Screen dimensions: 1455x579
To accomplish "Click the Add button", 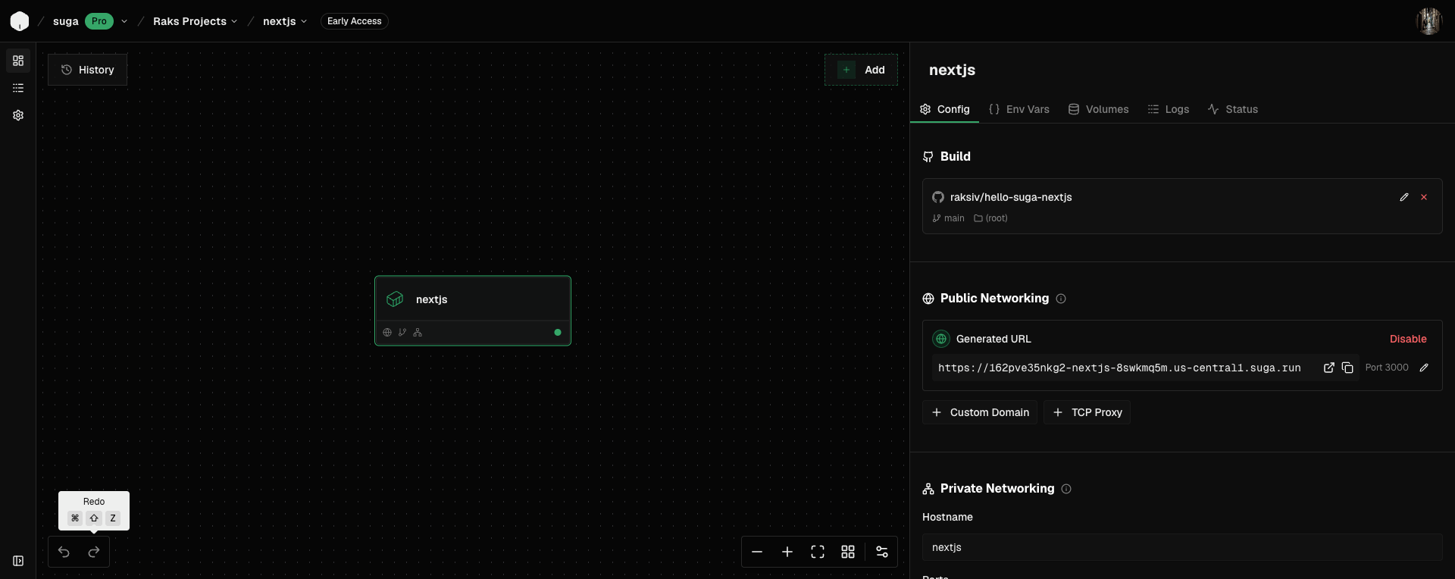I will pyautogui.click(x=861, y=70).
